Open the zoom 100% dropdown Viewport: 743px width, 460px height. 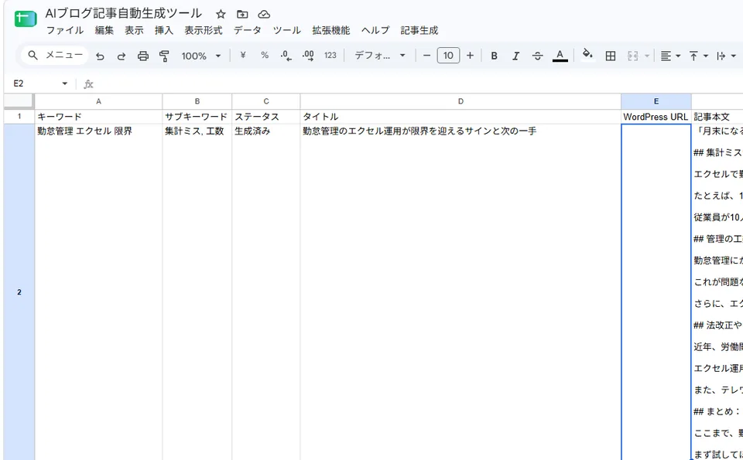201,56
